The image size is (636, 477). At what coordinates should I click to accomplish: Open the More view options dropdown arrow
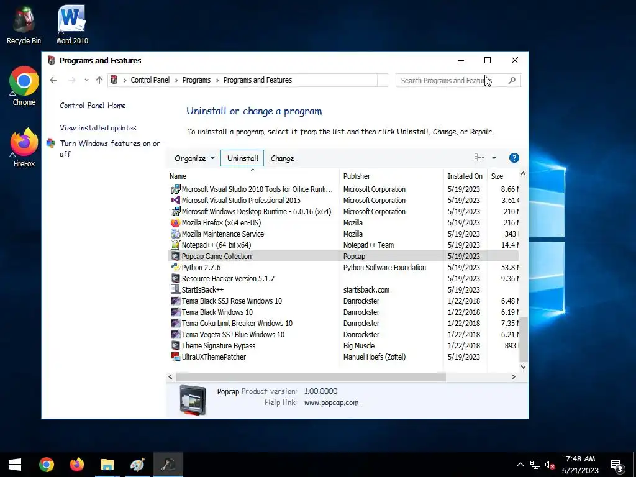(494, 158)
